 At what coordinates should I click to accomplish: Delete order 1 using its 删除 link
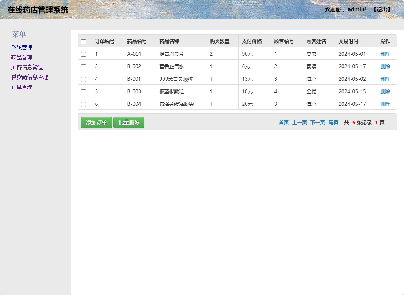386,54
